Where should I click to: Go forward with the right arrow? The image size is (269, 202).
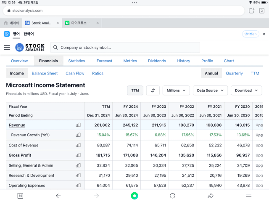point(97,196)
